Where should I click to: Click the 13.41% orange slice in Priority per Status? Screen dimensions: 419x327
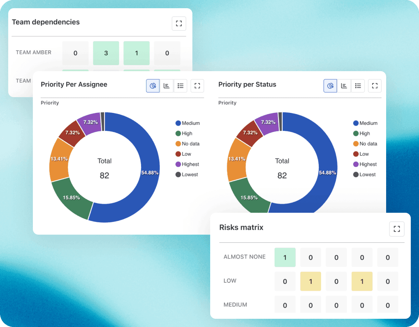(x=237, y=159)
